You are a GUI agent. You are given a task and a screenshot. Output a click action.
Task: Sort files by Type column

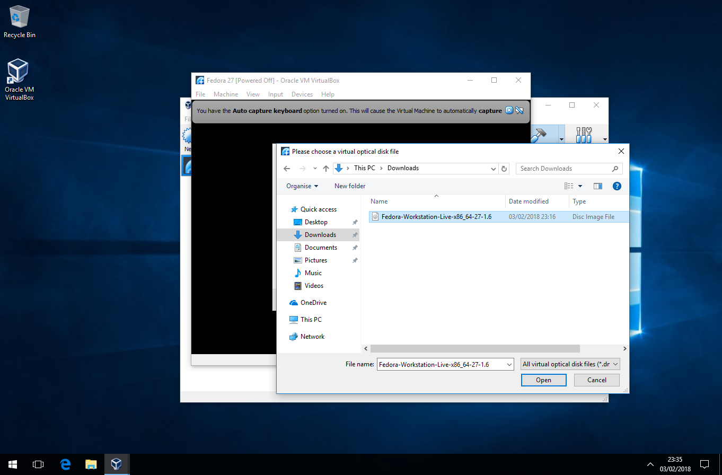click(599, 201)
